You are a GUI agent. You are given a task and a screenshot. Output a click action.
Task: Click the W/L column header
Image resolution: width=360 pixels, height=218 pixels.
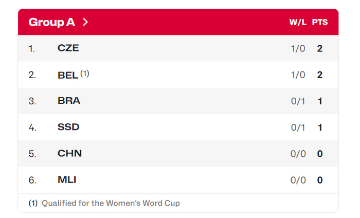pyautogui.click(x=297, y=23)
